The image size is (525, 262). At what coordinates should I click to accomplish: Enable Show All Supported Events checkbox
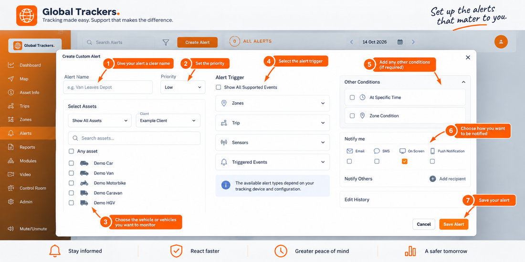[x=218, y=87]
